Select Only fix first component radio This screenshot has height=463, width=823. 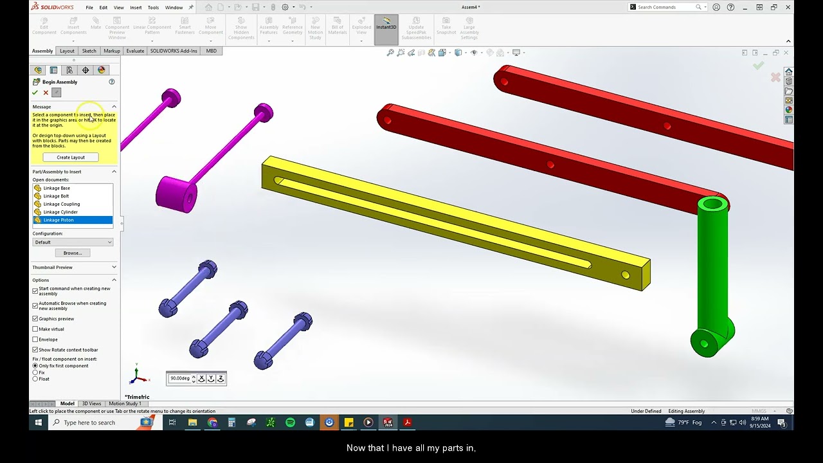tap(35, 366)
